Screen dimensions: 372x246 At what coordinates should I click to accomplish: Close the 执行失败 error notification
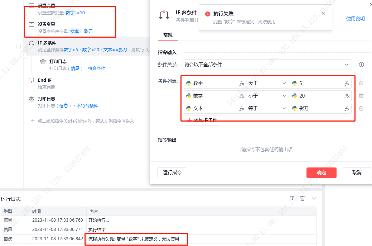pyautogui.click(x=323, y=13)
